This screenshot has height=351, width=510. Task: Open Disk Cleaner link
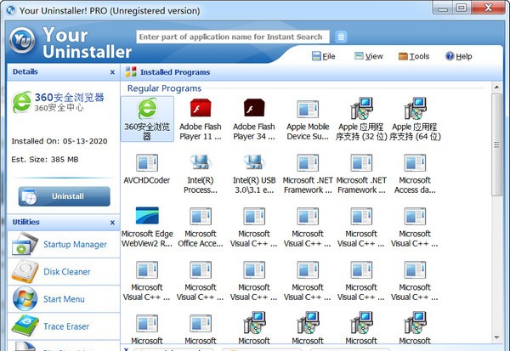pyautogui.click(x=67, y=272)
